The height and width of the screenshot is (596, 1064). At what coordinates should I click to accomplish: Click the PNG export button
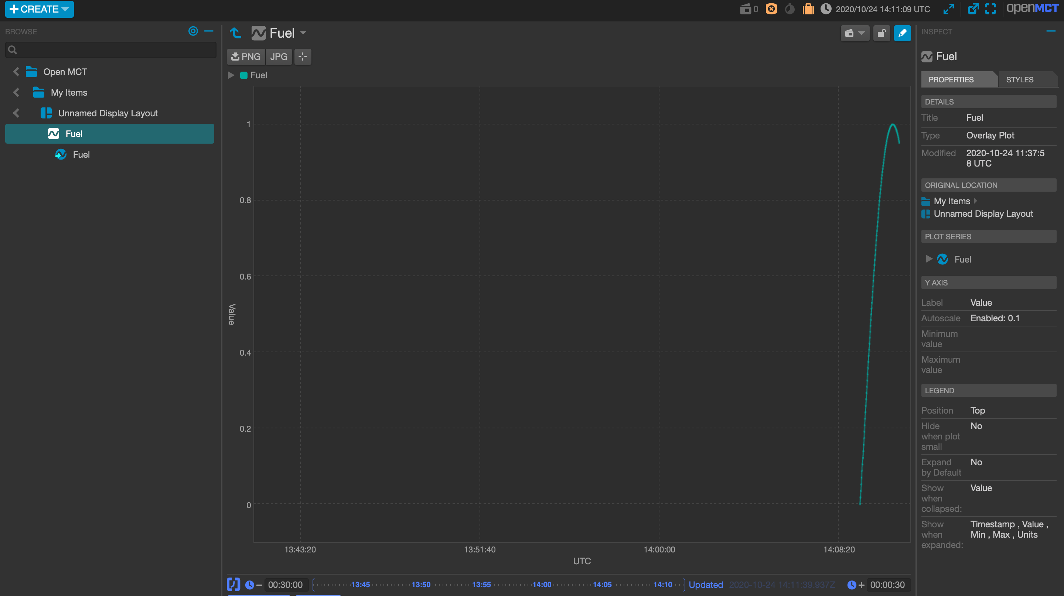(245, 56)
